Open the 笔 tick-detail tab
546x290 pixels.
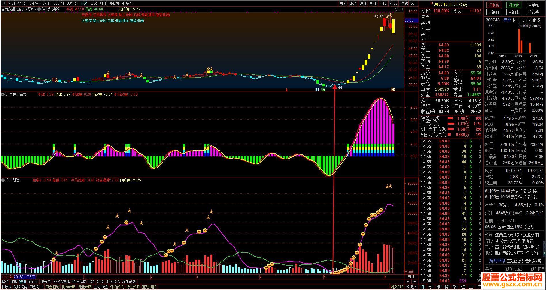[x=423, y=287]
